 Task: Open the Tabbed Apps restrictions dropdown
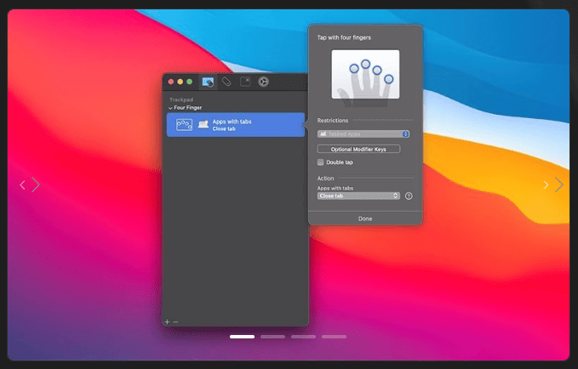[363, 134]
